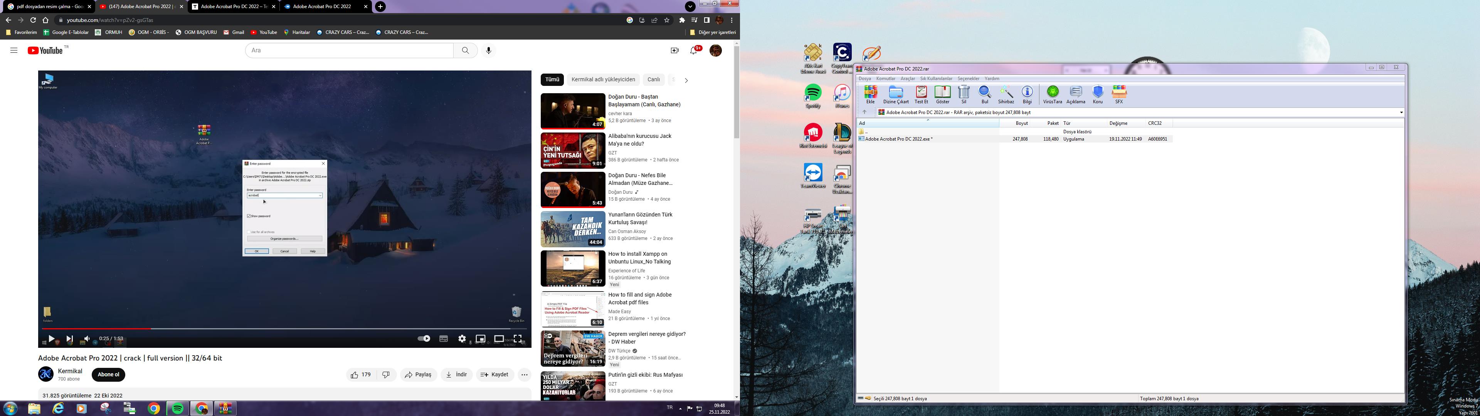
Task: Open the Seçenekler menu in WinRAR
Action: (x=968, y=79)
